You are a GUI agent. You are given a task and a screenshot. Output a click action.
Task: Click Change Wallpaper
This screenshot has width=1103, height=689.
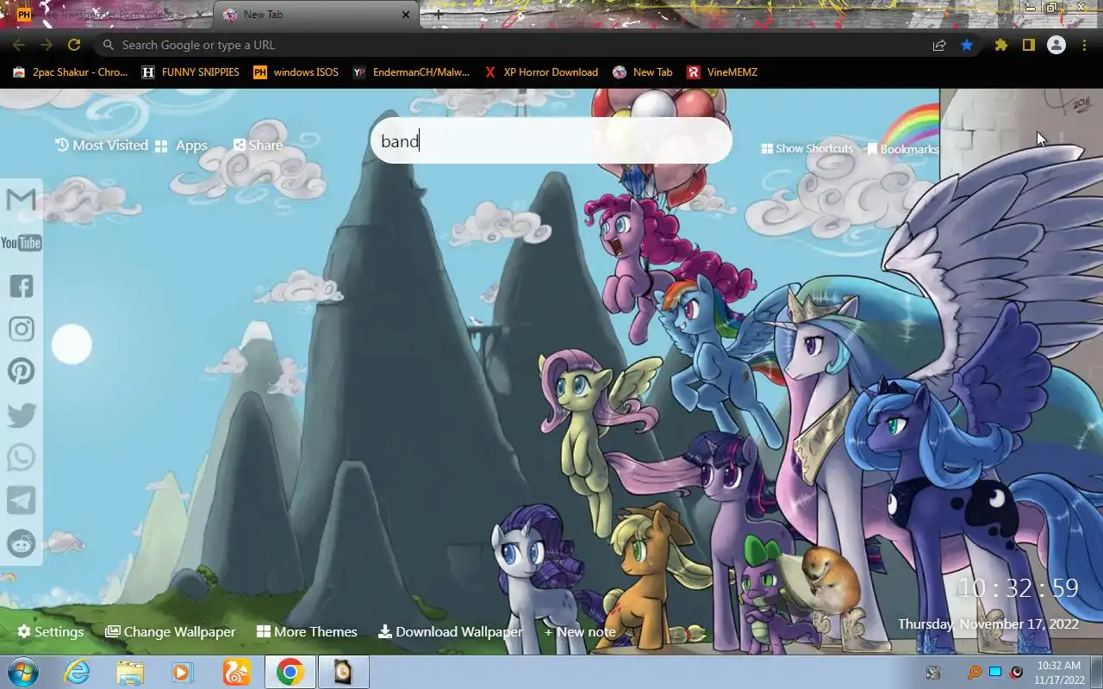pyautogui.click(x=171, y=631)
